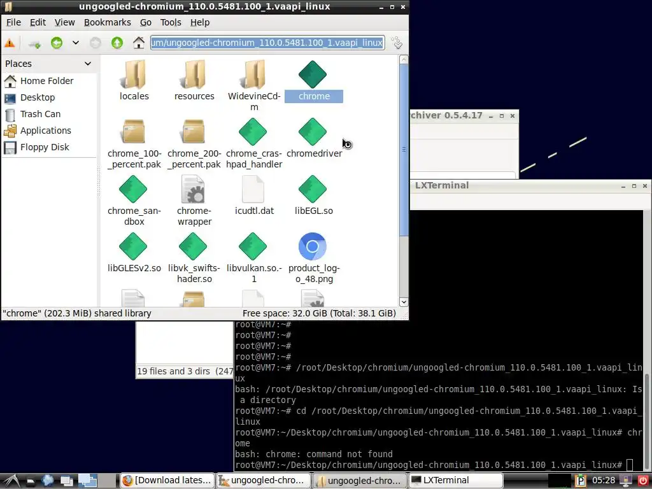
Task: Select chrome_sandbox file
Action: click(134, 201)
